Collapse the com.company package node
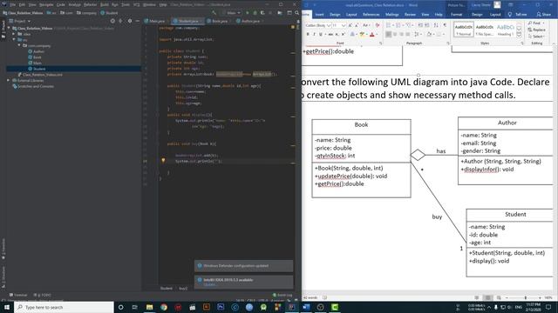Screen dimensions: 558x313 pyautogui.click(x=19, y=45)
